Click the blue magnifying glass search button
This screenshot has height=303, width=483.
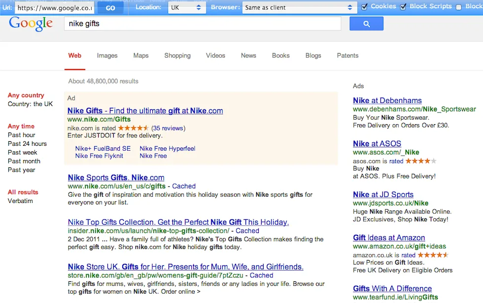(x=366, y=24)
